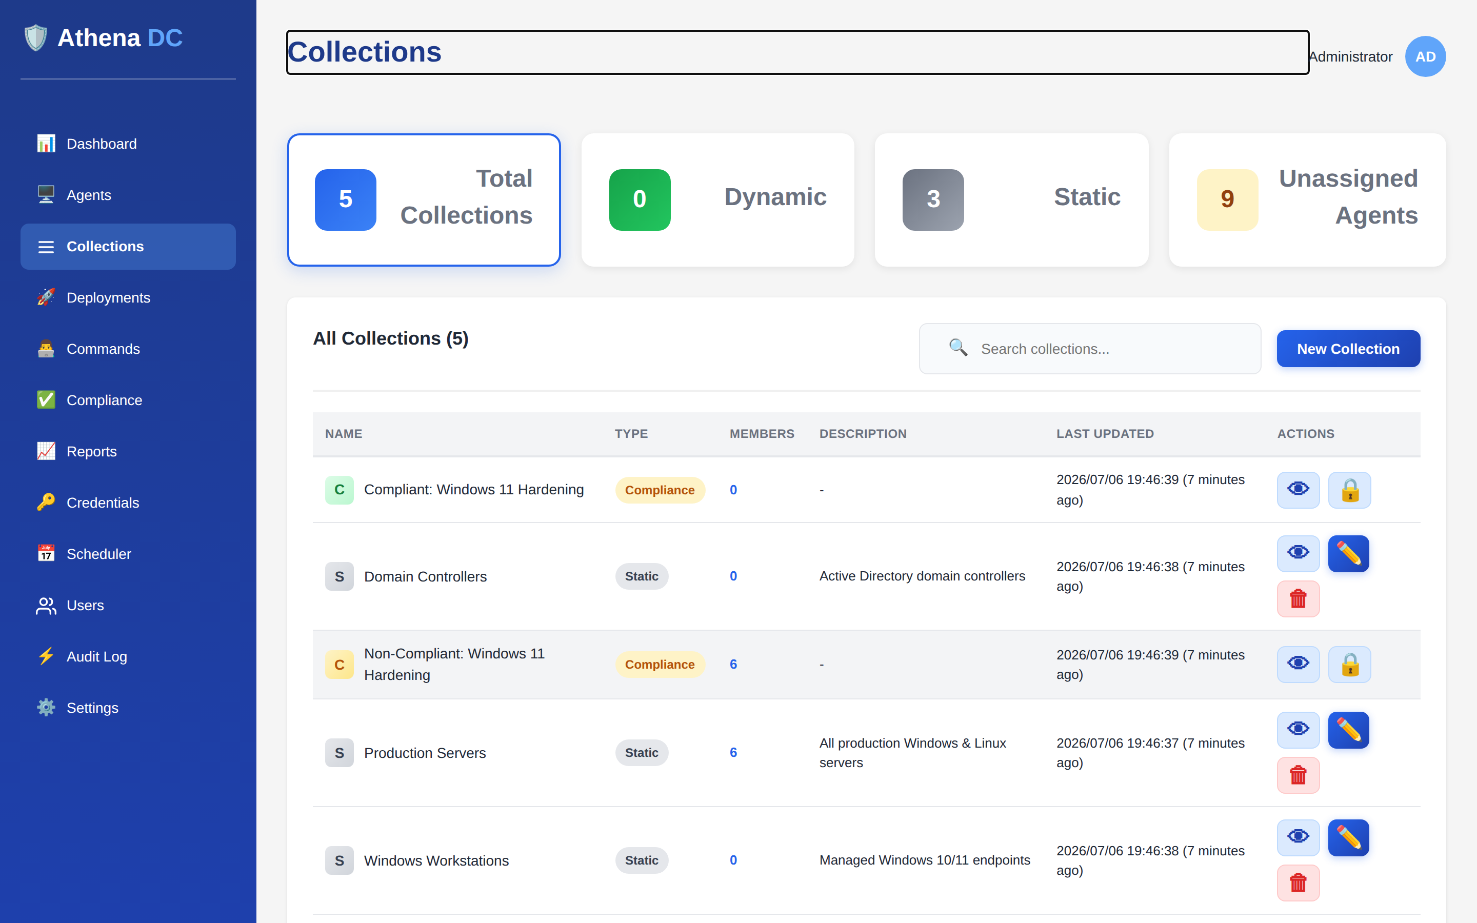Click the S badge beside Windows Workstations
The image size is (1477, 923).
click(340, 860)
